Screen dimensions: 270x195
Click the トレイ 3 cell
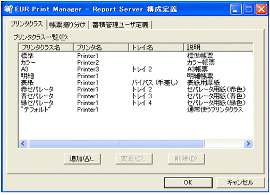(142, 96)
